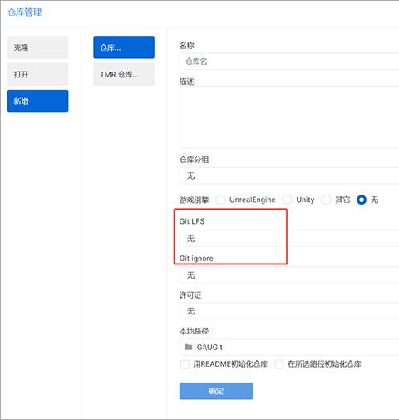Viewport: 399px width, 420px height.
Task: Tick 在所选路径初始化仓库 checkbox
Action: point(279,363)
